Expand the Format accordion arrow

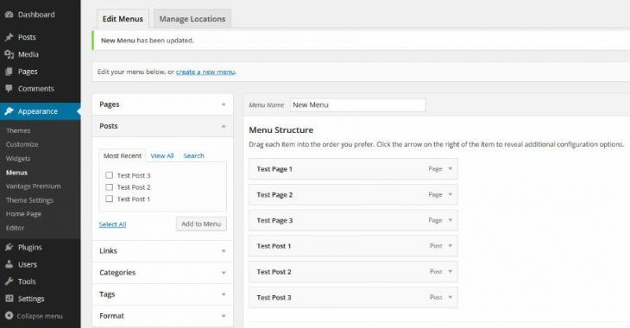pos(224,316)
